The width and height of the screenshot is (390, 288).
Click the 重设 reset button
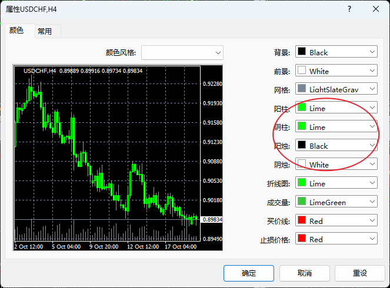point(360,273)
